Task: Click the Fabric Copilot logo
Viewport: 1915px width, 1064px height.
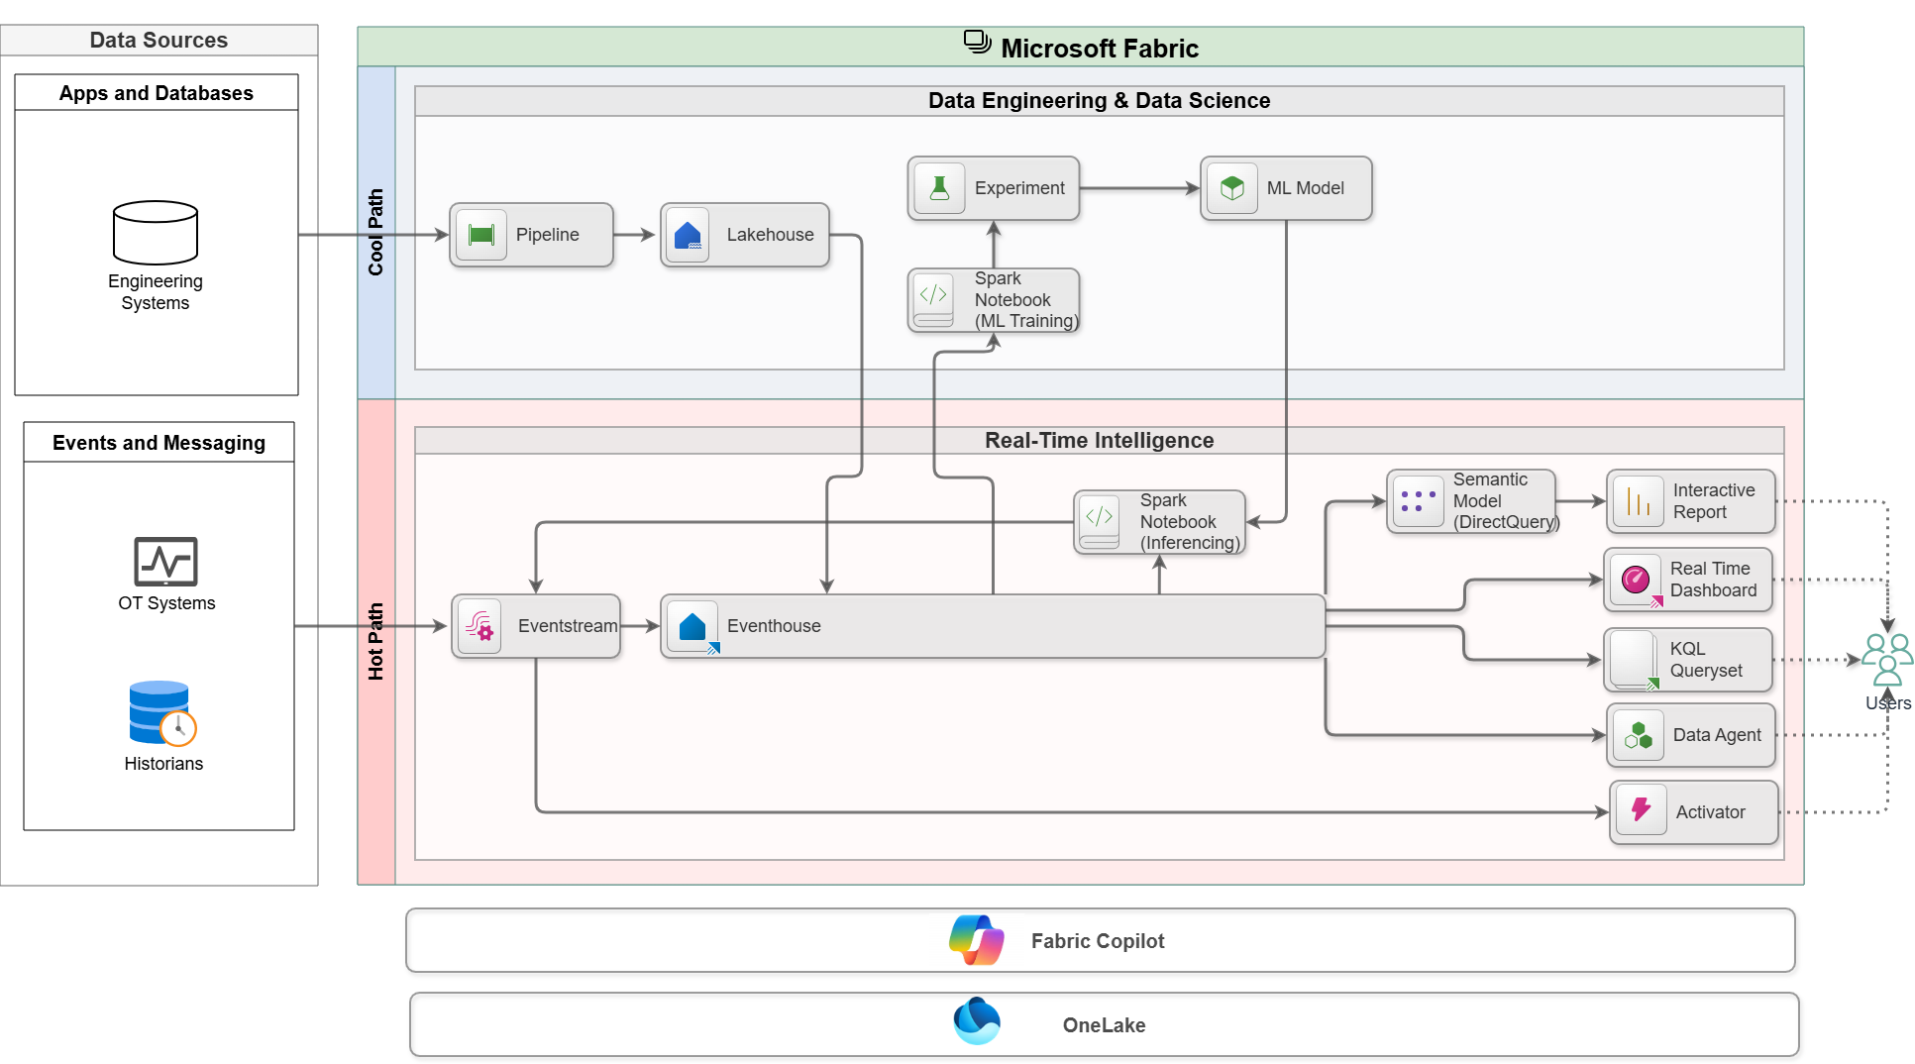Action: coord(976,939)
